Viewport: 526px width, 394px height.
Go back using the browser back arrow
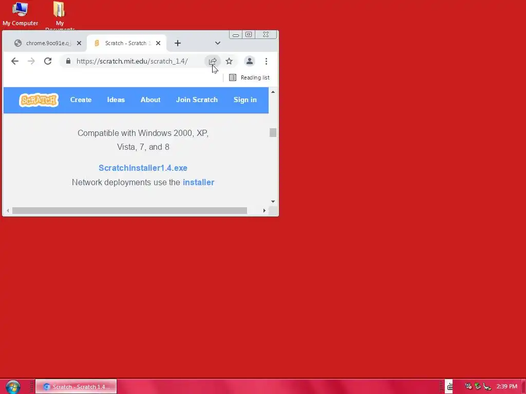coord(15,62)
